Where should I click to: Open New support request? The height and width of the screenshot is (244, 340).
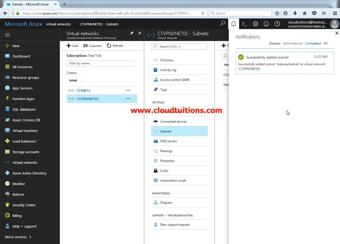click(x=179, y=224)
